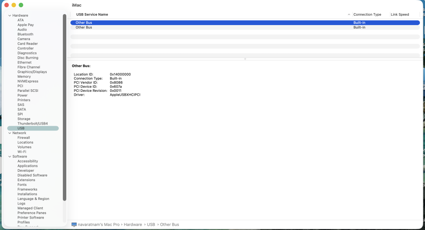Open Extensions under Software
Viewport: 425px width, 230px height.
(26, 180)
